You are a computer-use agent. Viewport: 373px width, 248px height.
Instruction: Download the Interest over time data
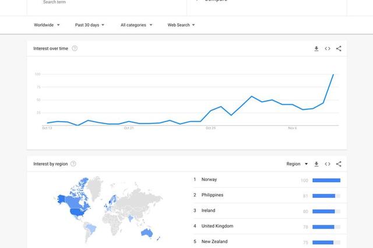tap(316, 49)
